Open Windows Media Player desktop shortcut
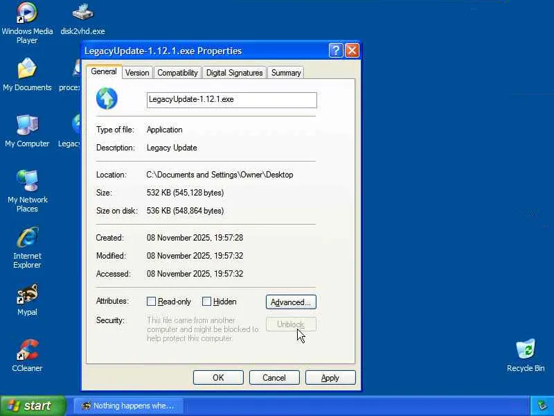This screenshot has width=554, height=416. (27, 23)
